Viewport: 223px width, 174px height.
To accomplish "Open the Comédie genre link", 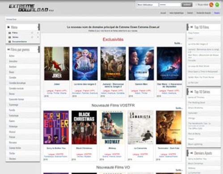I will click(13, 77).
